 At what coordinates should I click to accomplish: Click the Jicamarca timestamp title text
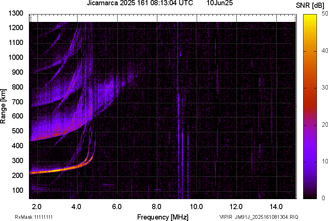tap(140, 3)
